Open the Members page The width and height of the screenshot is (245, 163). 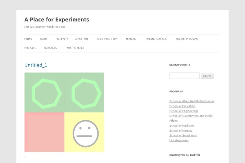[x=131, y=39]
